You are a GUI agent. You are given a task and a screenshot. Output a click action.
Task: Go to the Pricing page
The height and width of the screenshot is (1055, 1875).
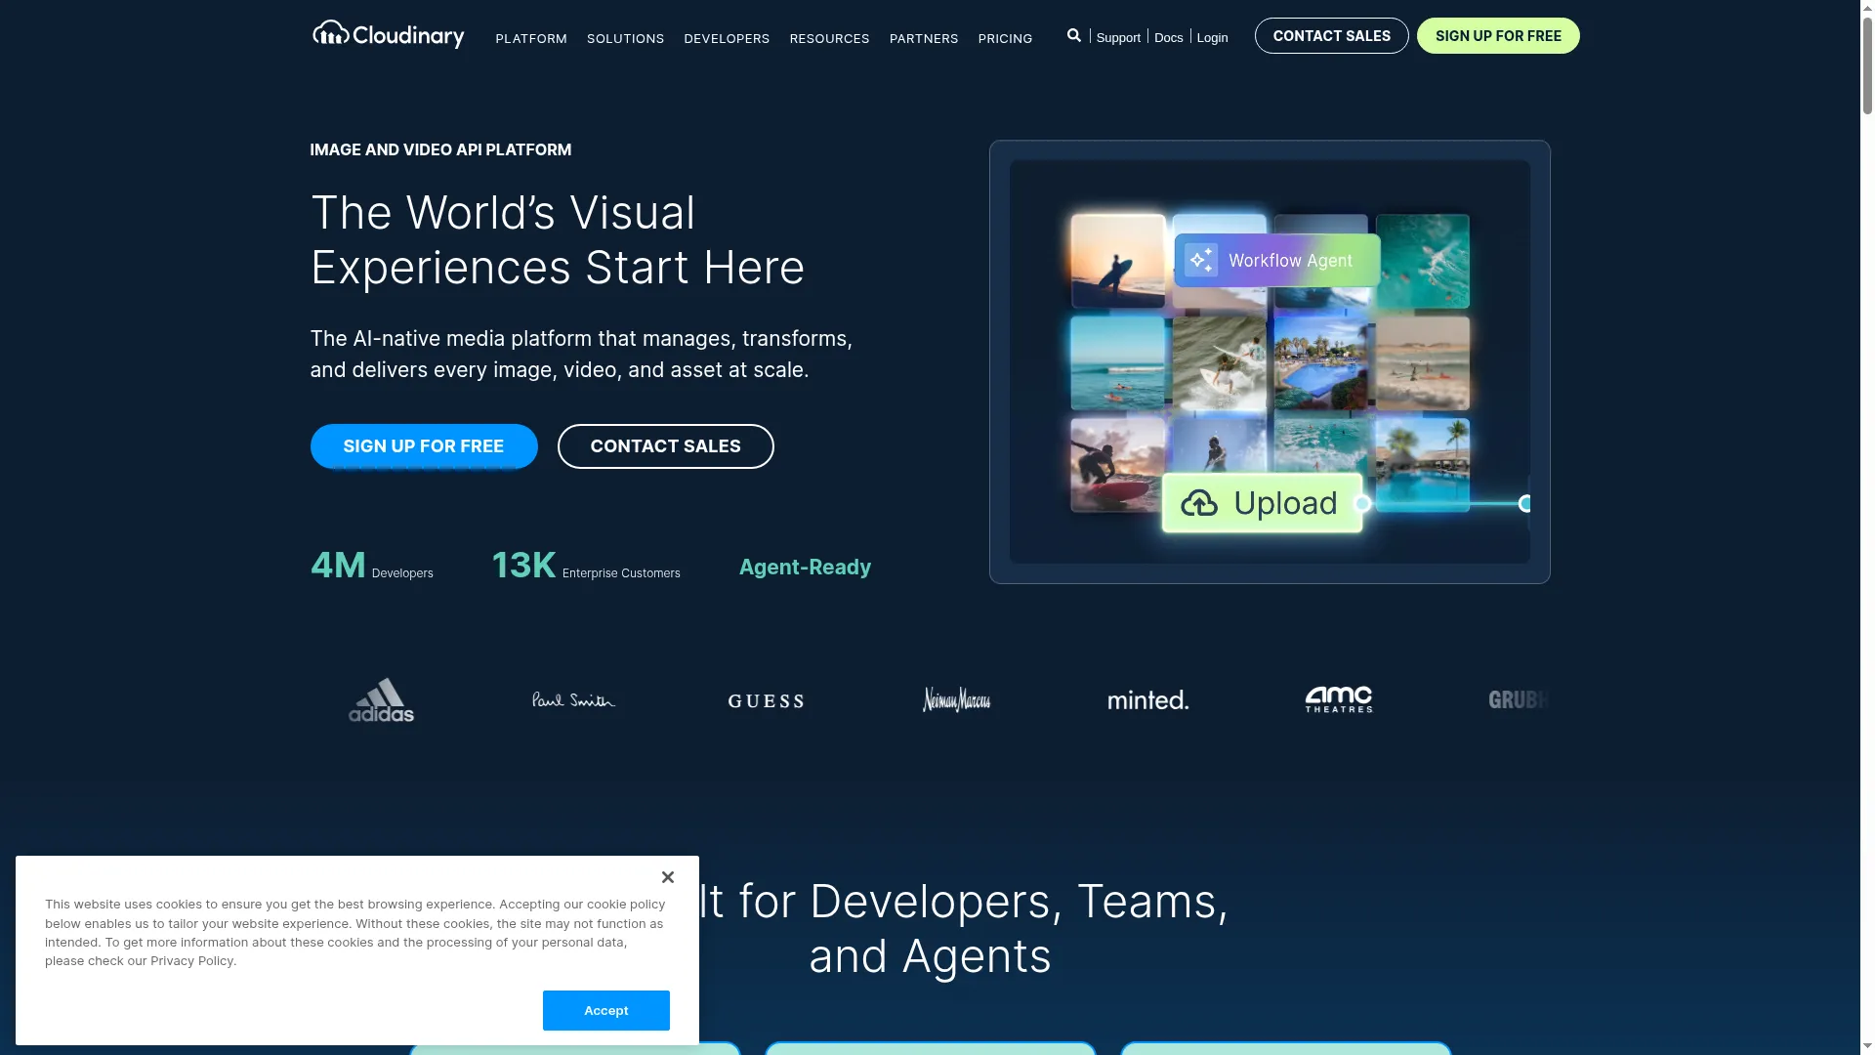click(1005, 38)
